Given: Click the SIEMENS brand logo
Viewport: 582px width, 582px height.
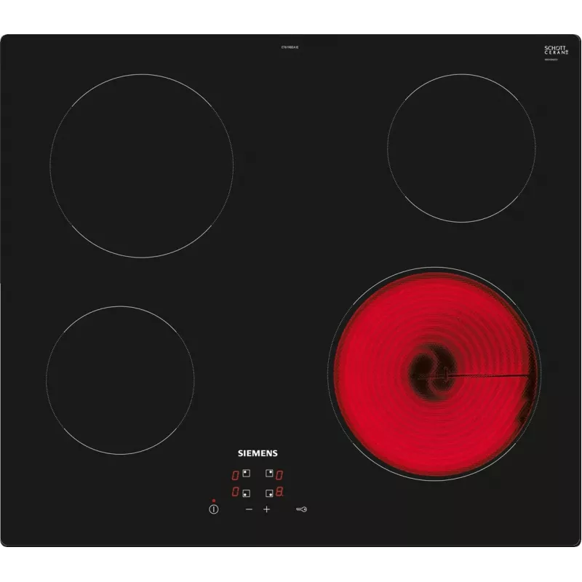Looking at the screenshot, I should [x=258, y=453].
